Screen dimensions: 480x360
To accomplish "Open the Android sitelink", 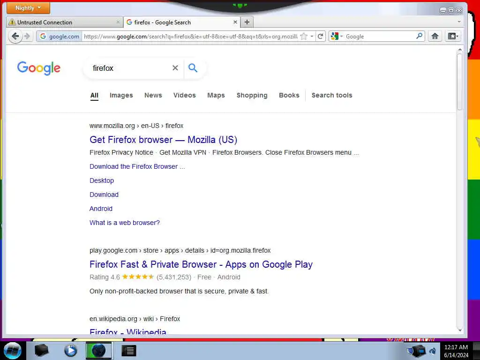I will tap(101, 209).
